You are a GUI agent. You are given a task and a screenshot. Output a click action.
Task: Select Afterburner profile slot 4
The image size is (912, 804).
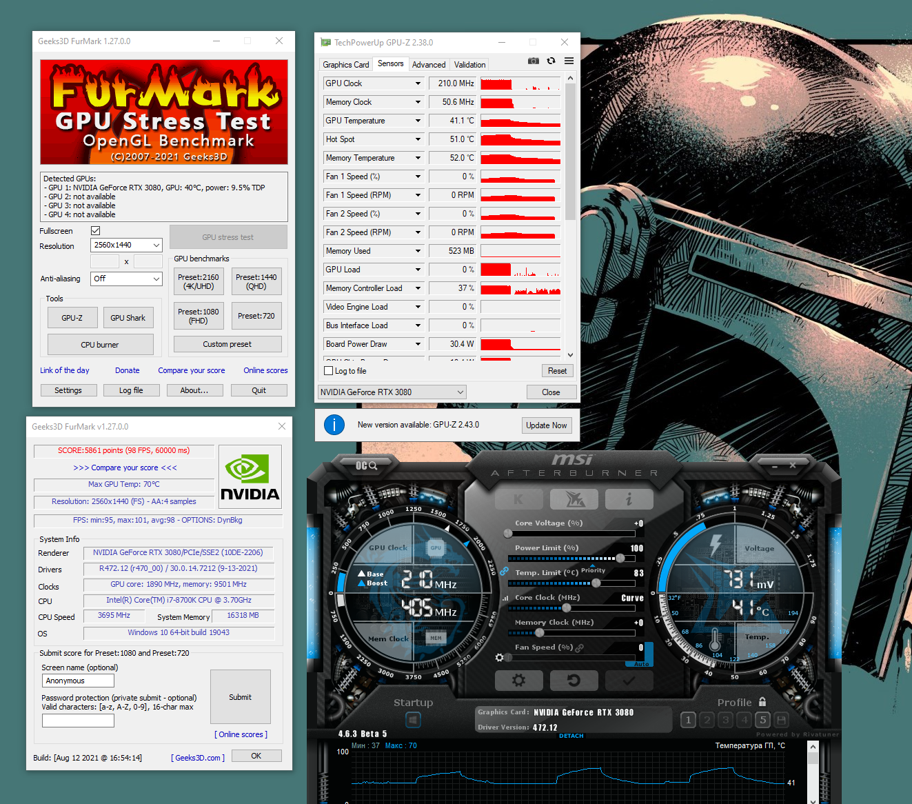pos(744,720)
